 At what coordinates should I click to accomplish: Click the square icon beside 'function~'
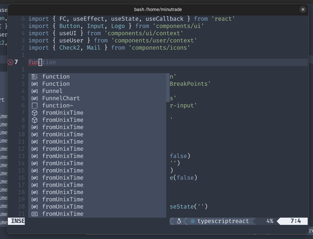(x=34, y=106)
